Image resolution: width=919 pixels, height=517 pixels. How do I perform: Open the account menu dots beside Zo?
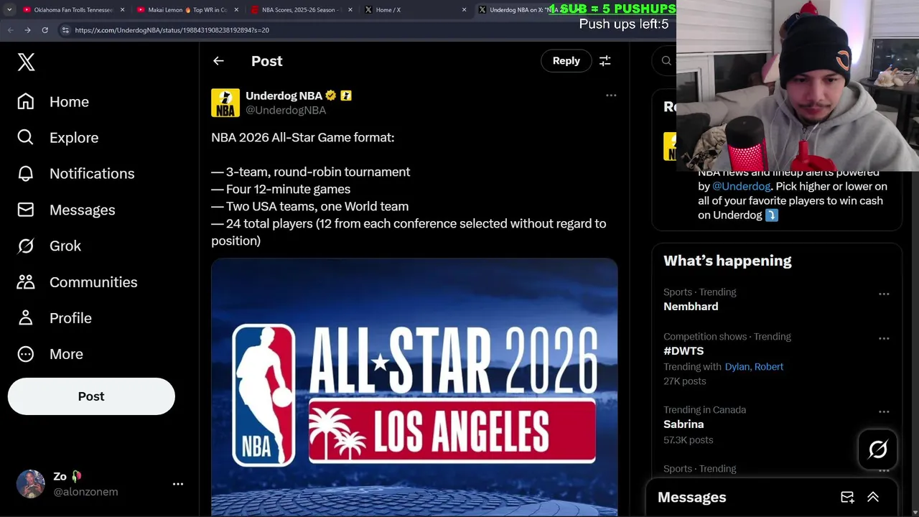tap(178, 484)
